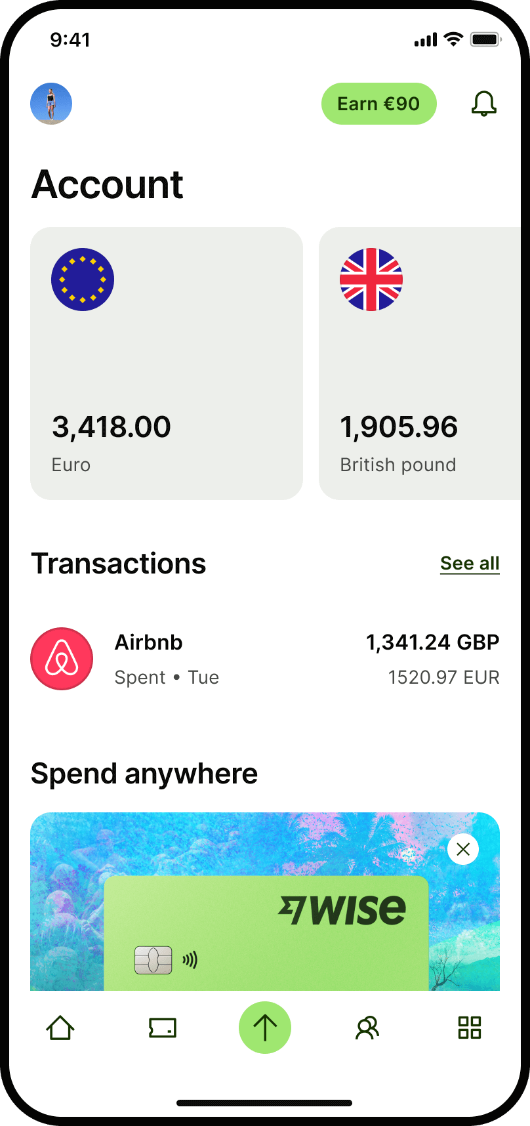Tap the notifications bell icon
Viewport: 530px width, 1126px height.
(484, 104)
